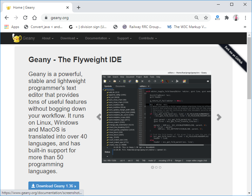Viewport: 252px width, 196px height.
Task: Show hidden bookmarks with the chevron
Action: (245, 27)
